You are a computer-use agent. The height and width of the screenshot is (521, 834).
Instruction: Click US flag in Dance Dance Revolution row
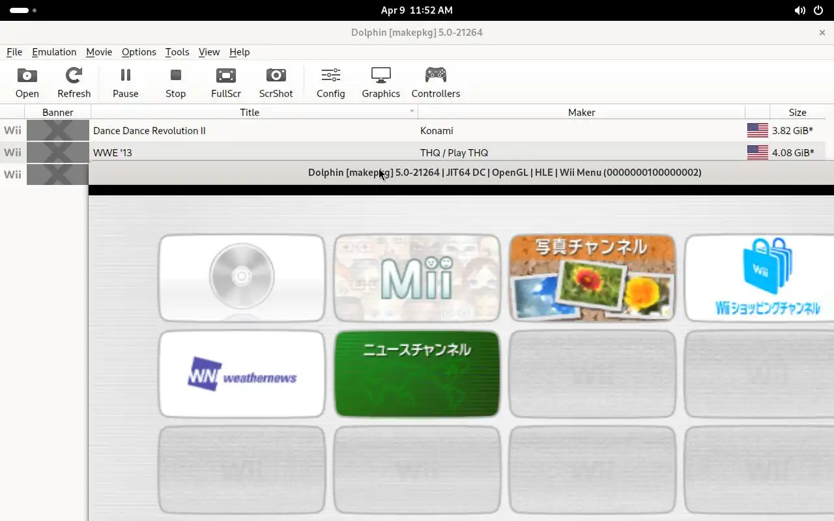758,130
